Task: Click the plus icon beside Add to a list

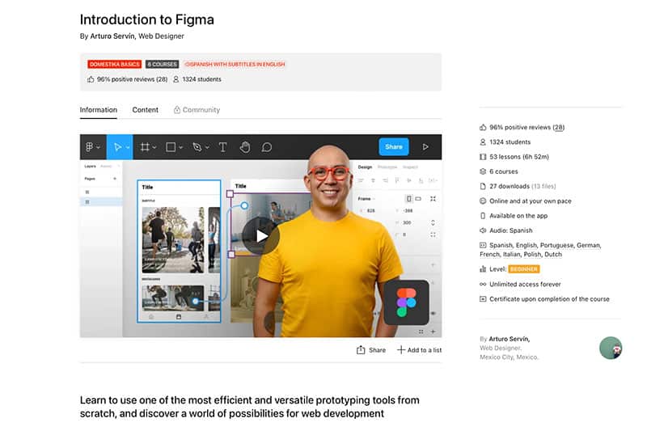Action: (x=400, y=350)
